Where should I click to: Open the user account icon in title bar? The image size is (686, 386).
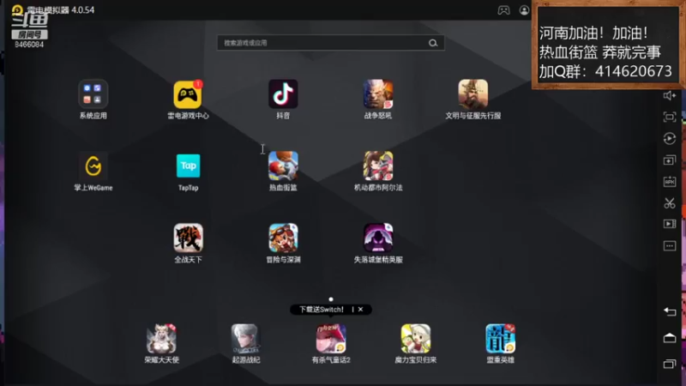(524, 10)
